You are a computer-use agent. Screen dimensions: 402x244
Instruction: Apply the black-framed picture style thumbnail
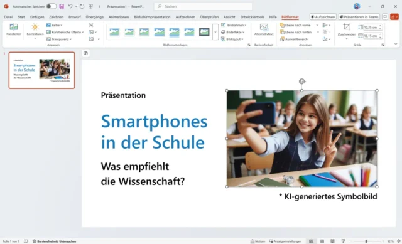[204, 32]
